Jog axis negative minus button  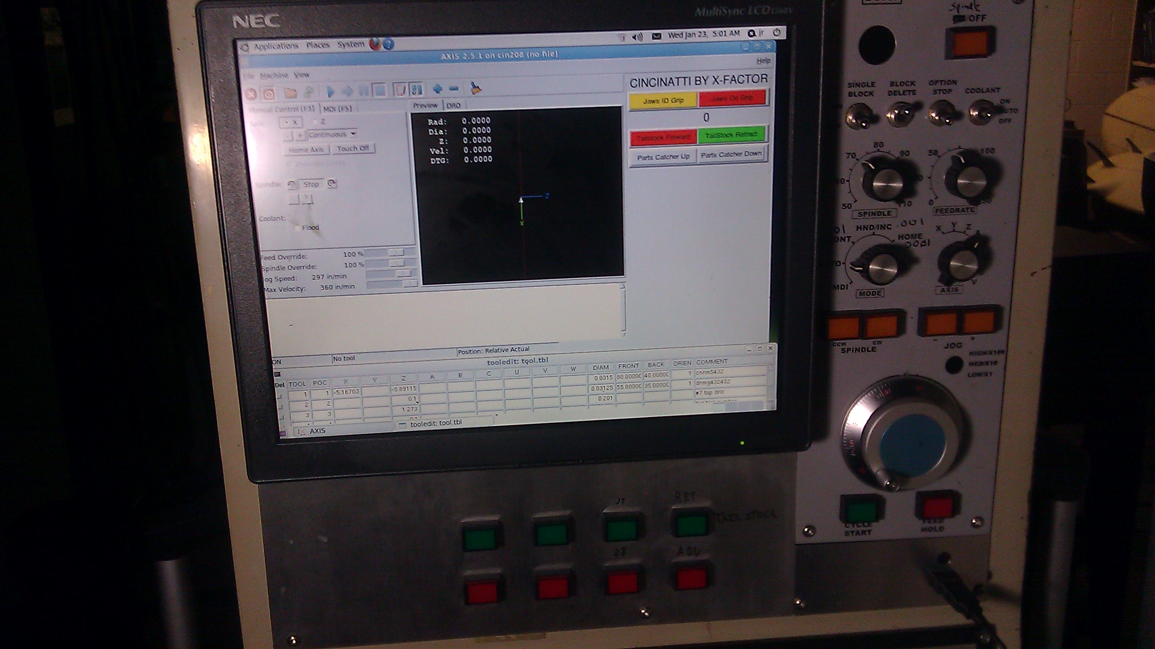pos(287,136)
